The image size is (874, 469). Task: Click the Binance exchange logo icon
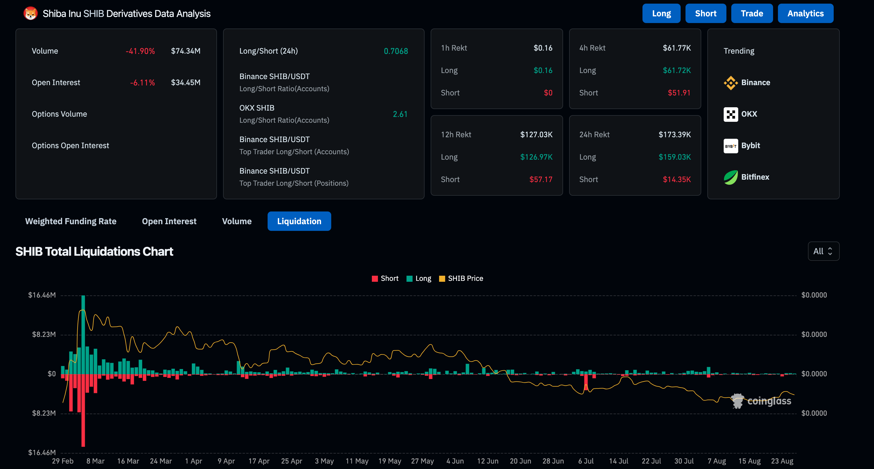[x=730, y=83]
